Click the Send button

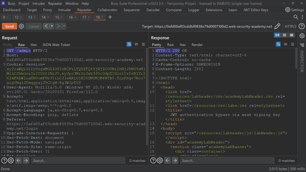point(9,26)
